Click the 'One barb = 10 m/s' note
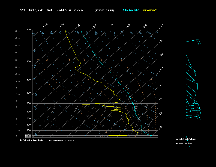Screen dimensions: 216x167 click(x=184, y=144)
